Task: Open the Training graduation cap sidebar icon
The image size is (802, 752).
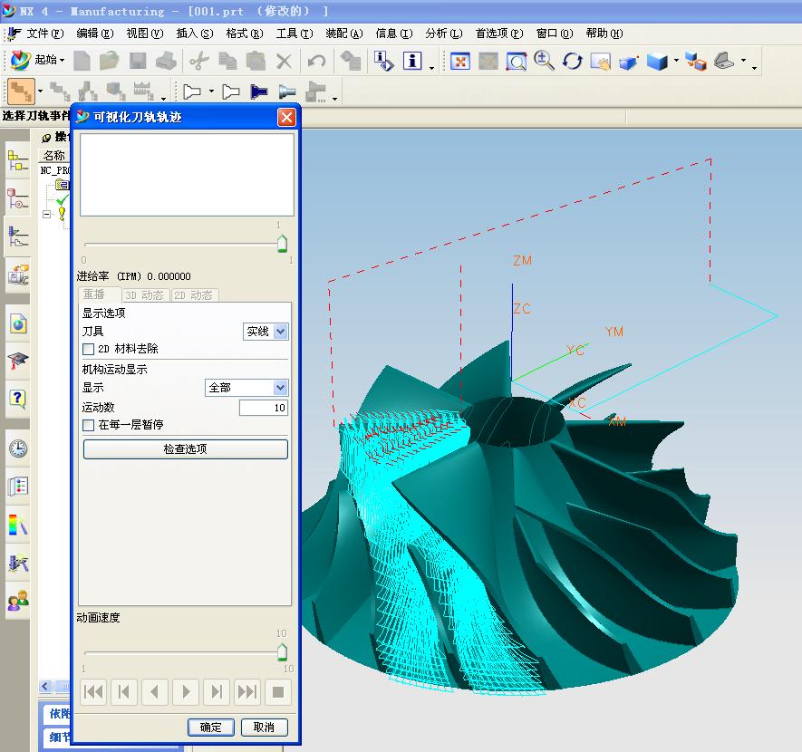Action: tap(18, 361)
